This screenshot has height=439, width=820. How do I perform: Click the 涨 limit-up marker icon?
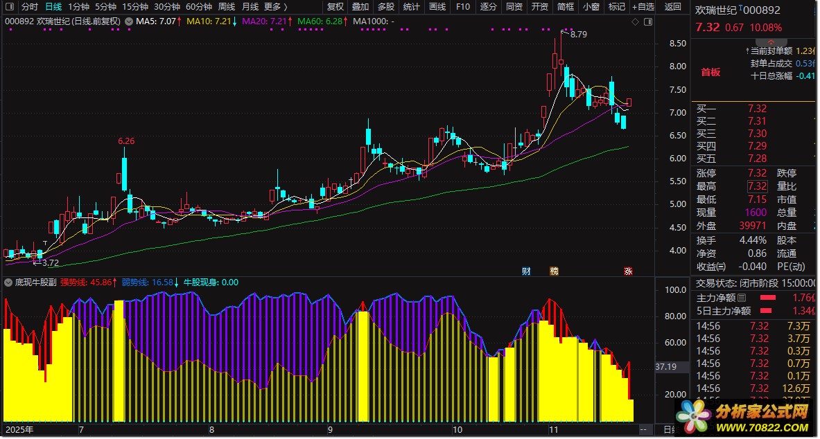pyautogui.click(x=629, y=271)
